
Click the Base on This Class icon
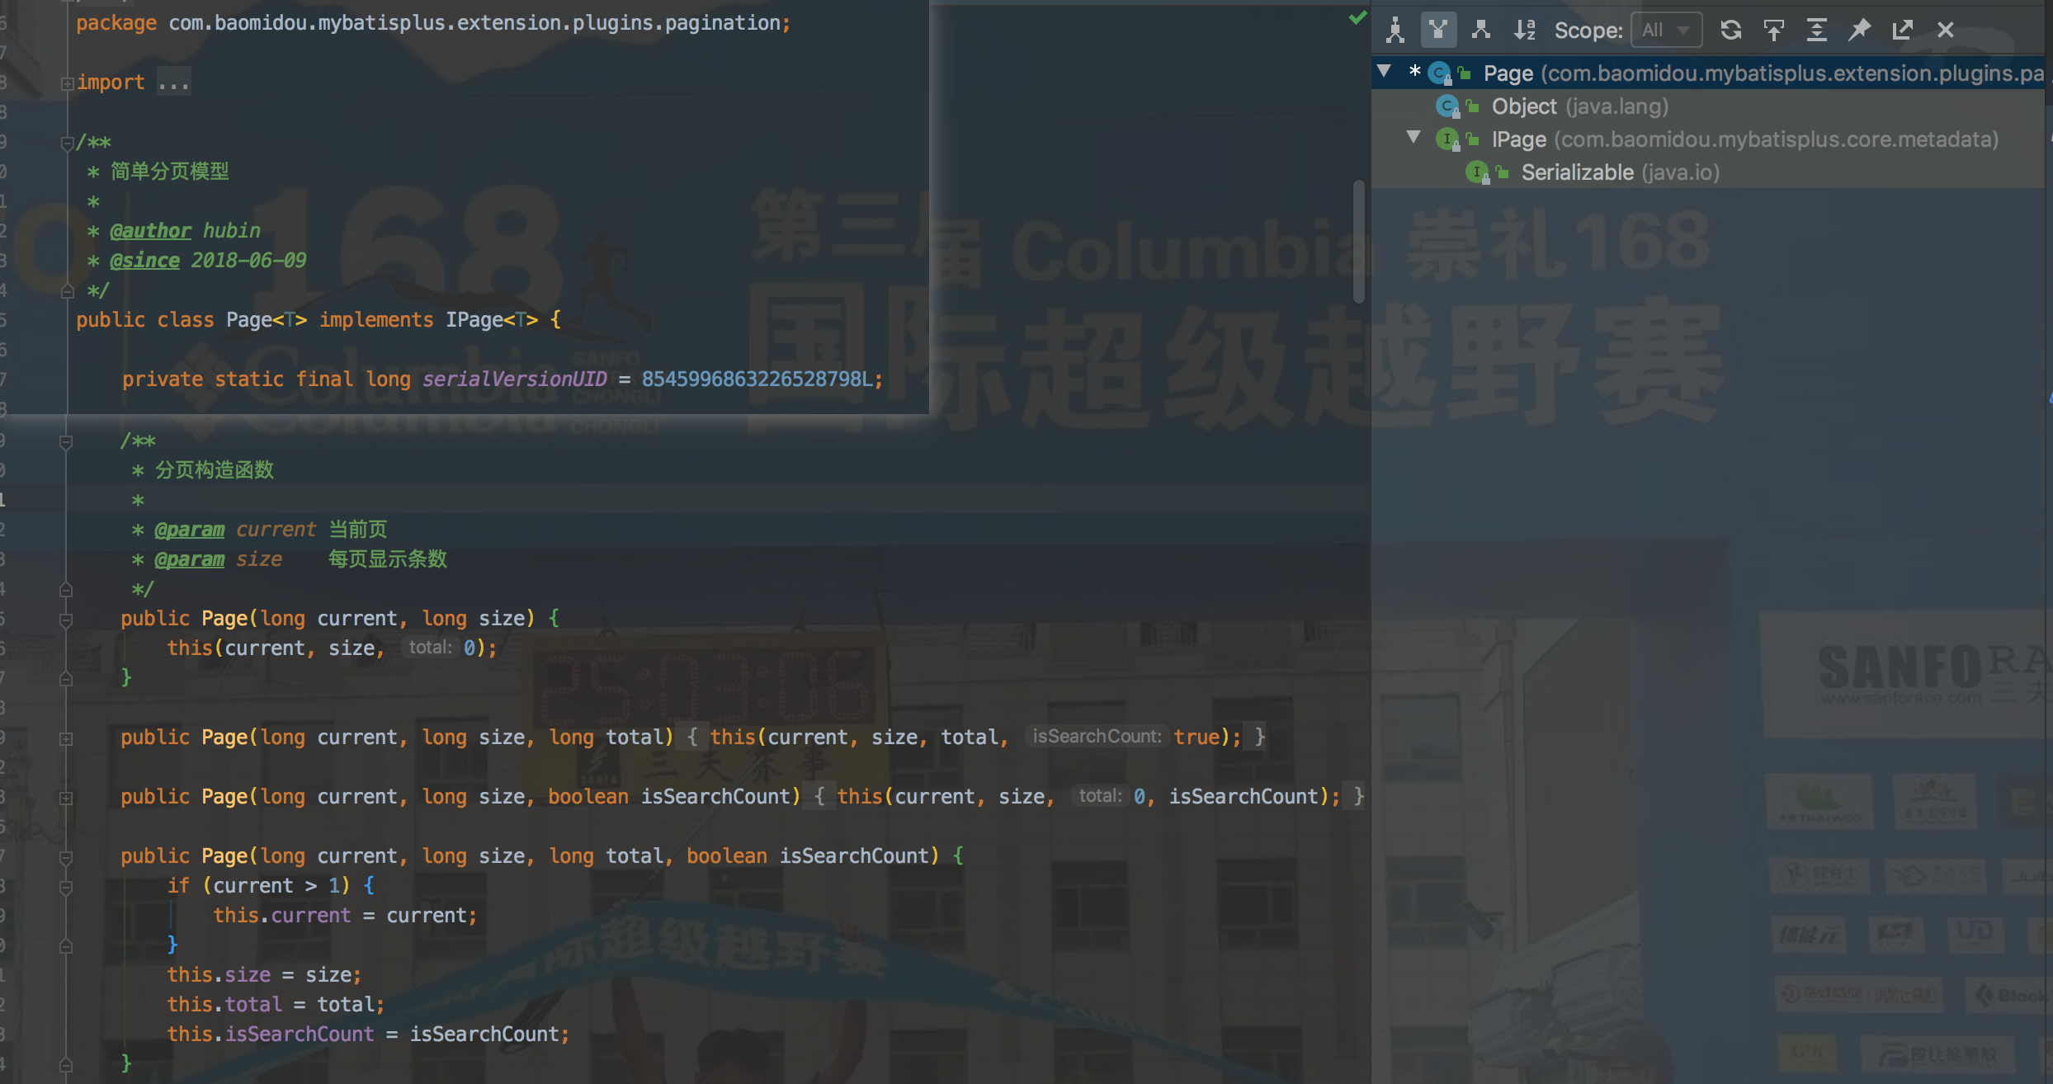1774,30
